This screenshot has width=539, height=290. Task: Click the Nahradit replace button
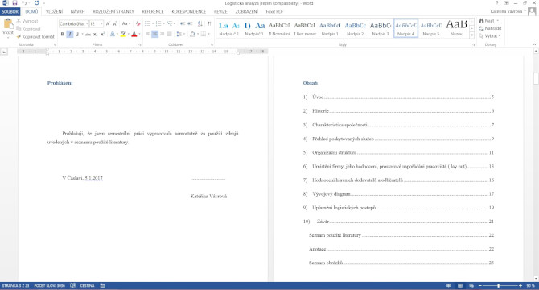490,28
